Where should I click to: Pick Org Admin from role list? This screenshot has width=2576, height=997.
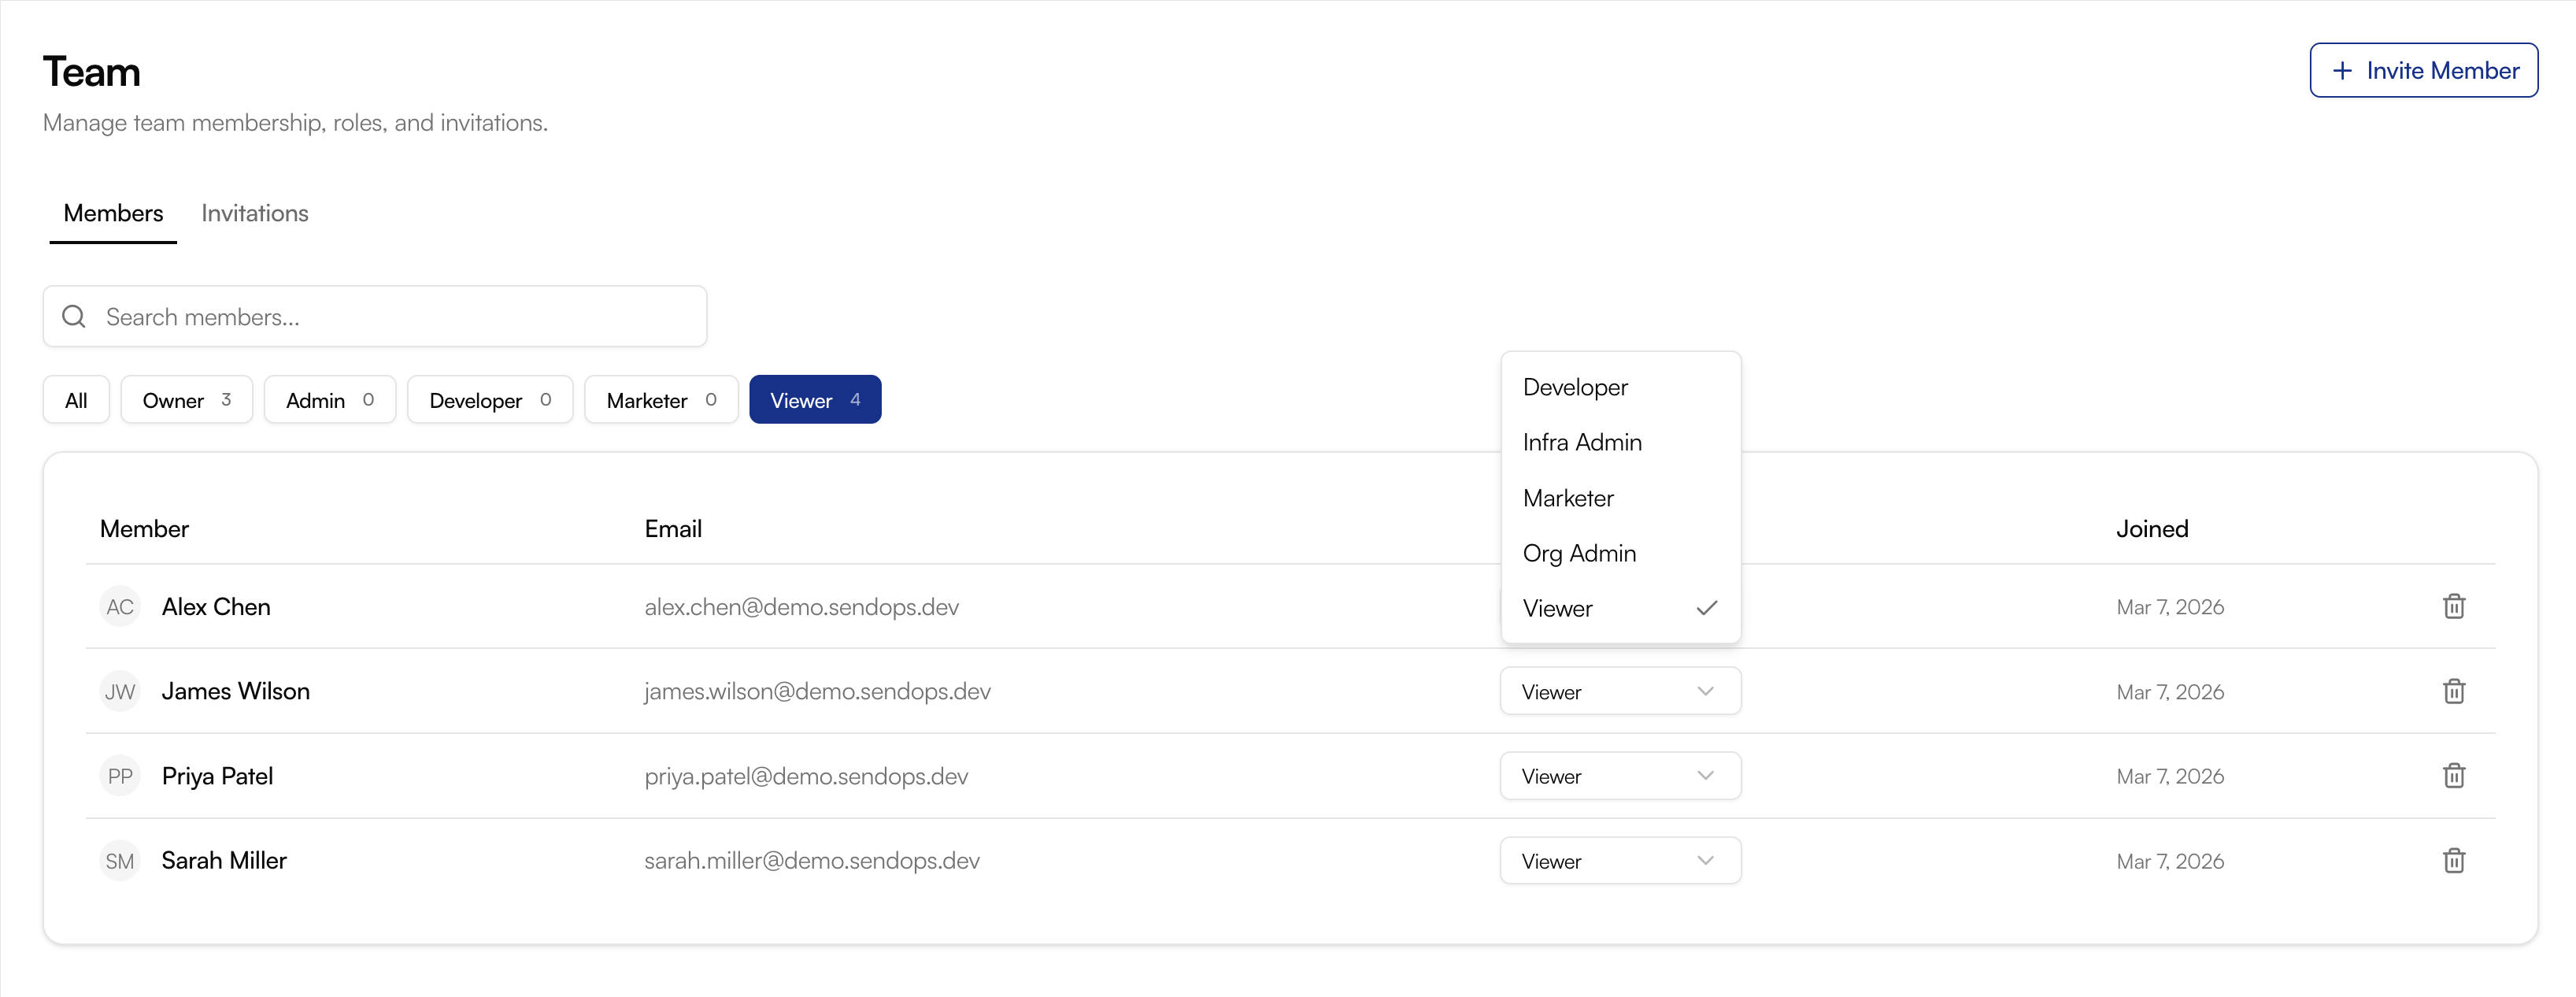[1579, 553]
